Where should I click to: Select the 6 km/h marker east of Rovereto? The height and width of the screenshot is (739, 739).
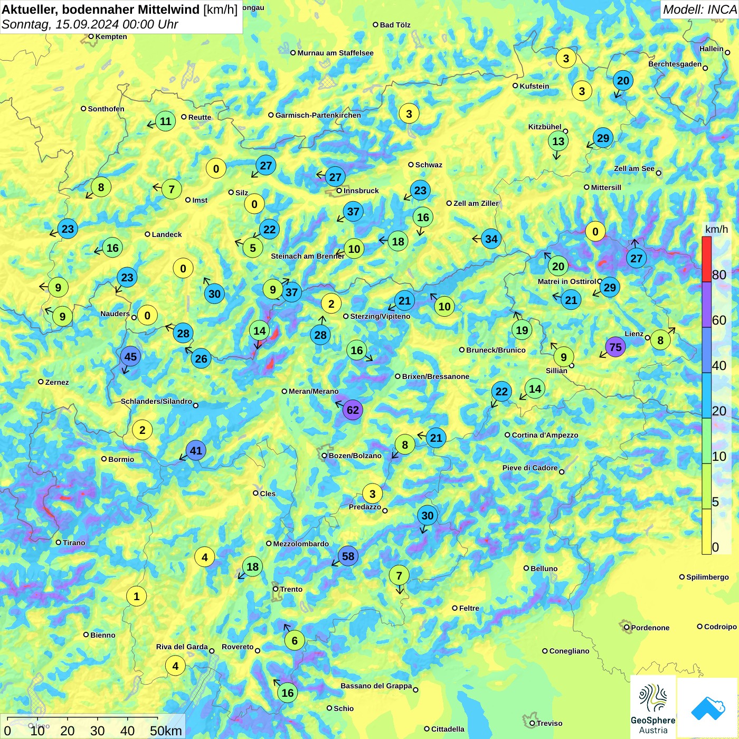(x=295, y=640)
